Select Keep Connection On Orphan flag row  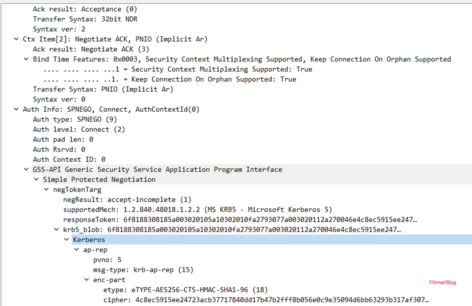click(x=170, y=80)
